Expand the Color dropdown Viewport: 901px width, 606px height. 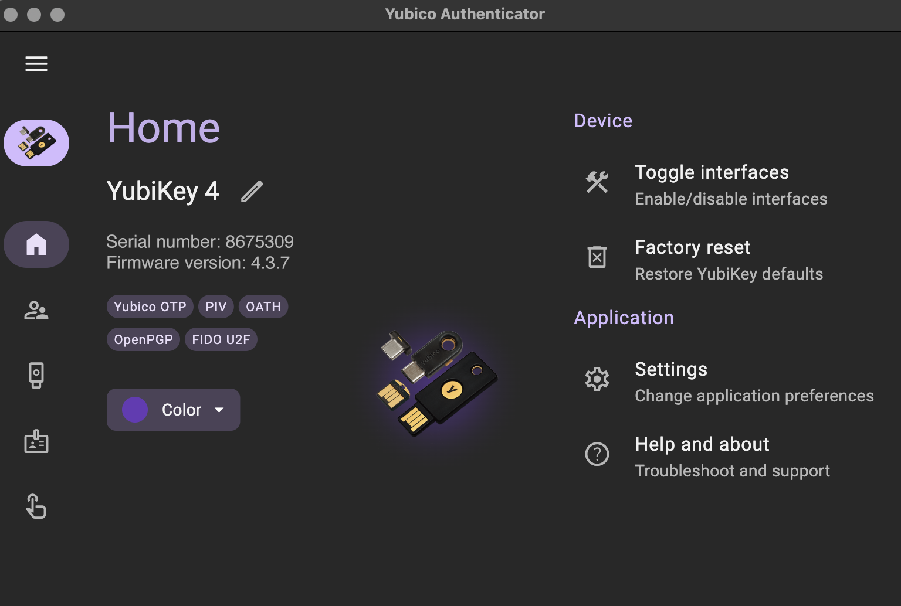click(173, 410)
